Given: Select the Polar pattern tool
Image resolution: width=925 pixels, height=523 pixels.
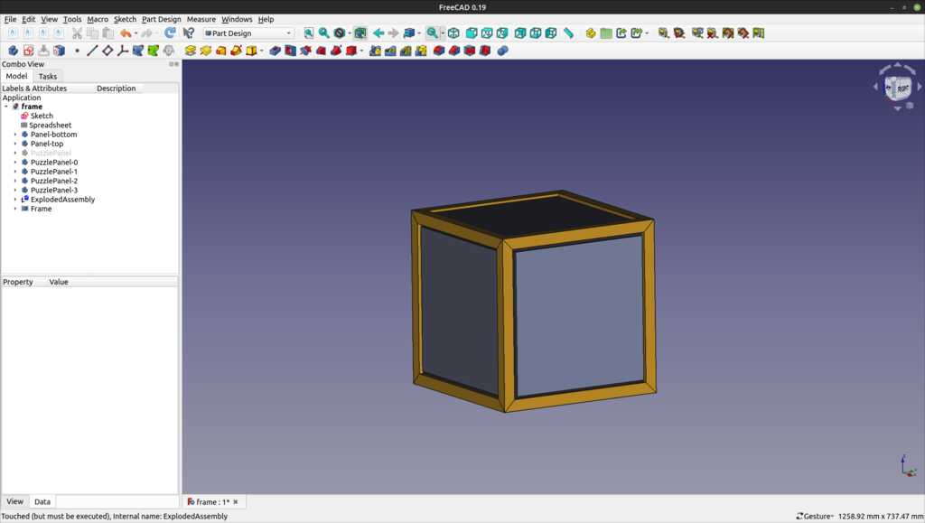Looking at the screenshot, I should click(x=406, y=51).
